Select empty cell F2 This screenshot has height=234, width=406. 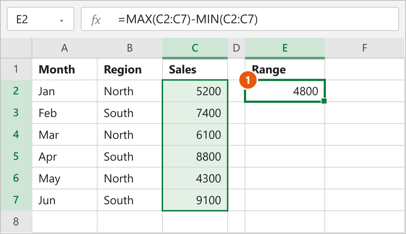365,91
